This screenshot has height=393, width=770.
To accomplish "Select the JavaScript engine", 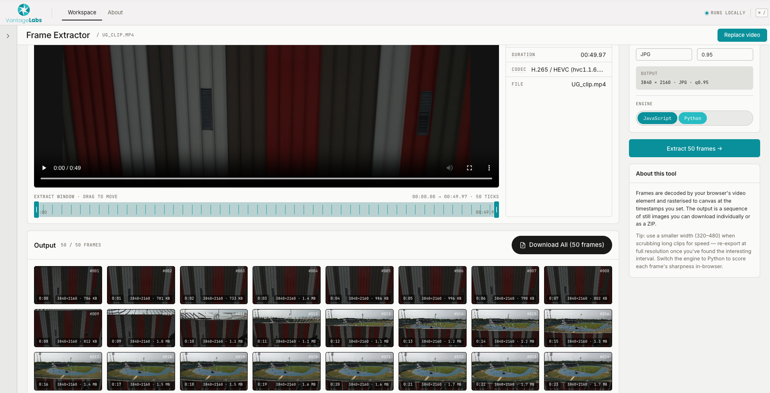I will pyautogui.click(x=657, y=118).
